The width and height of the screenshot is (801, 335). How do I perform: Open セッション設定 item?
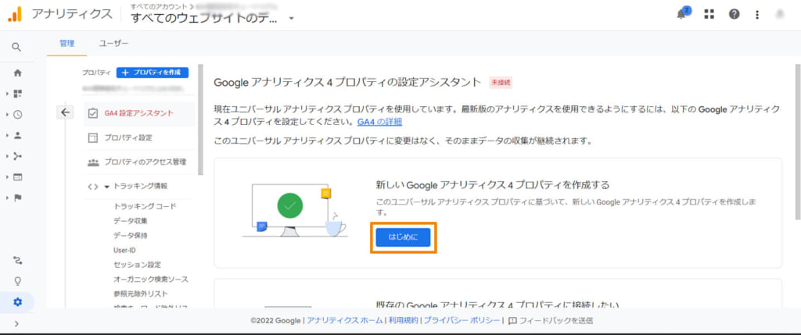[138, 265]
